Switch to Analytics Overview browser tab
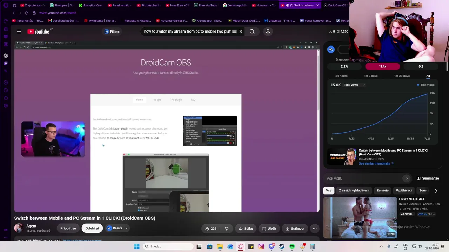Screen dimensions: 449x252 tap(91, 5)
